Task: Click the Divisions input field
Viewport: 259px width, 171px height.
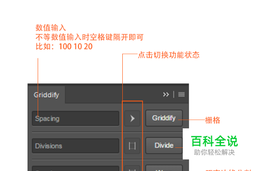Action: [x=76, y=146]
